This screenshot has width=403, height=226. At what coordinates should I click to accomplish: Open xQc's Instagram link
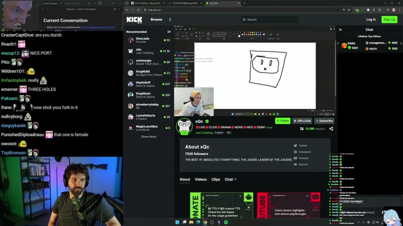point(302,152)
